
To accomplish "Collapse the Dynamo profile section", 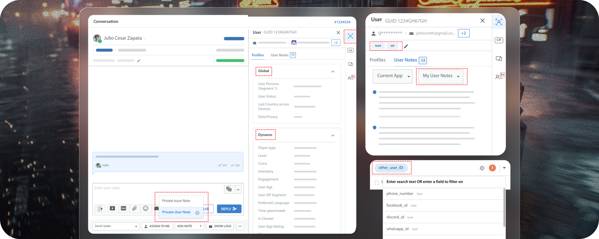I will (x=333, y=135).
